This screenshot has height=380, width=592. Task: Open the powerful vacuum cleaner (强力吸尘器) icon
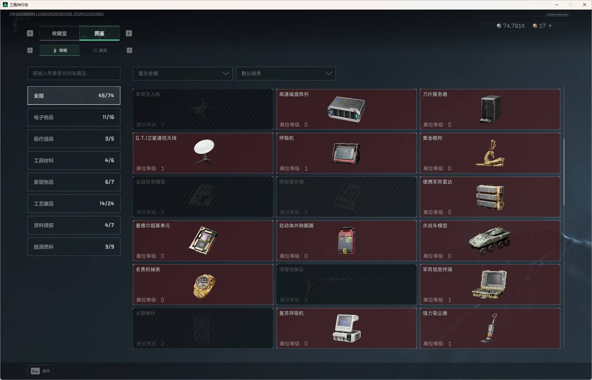point(489,328)
